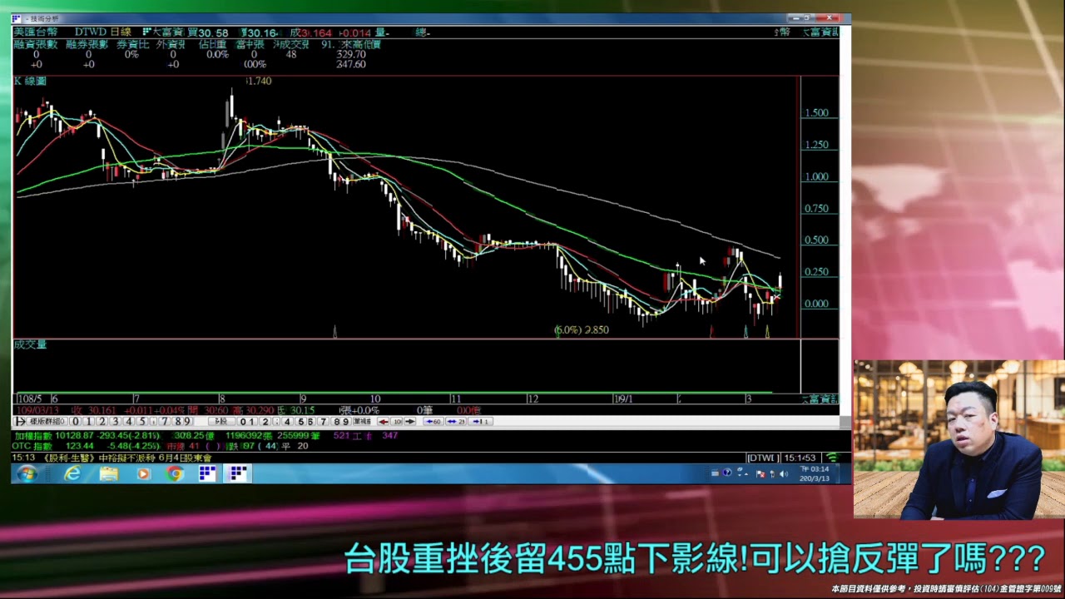Image resolution: width=1065 pixels, height=599 pixels.
Task: Click the 1.740 high price marker
Action: (x=259, y=81)
